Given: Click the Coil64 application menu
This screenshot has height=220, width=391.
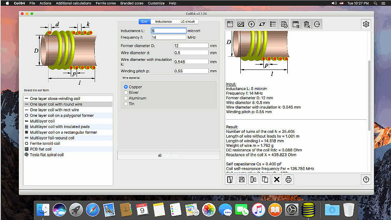Looking at the screenshot, I should tap(19, 3).
